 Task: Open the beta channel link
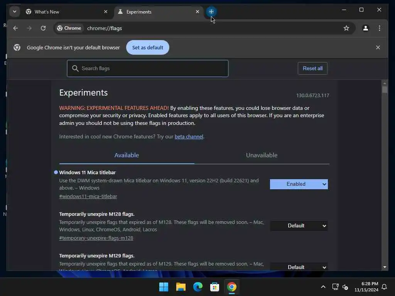tap(189, 137)
